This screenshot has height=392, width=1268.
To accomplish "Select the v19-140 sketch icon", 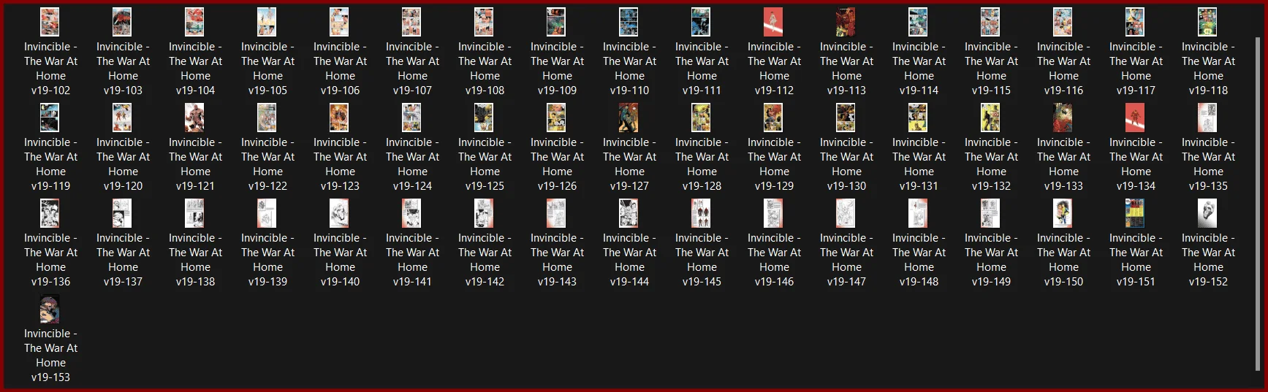I will pos(339,213).
